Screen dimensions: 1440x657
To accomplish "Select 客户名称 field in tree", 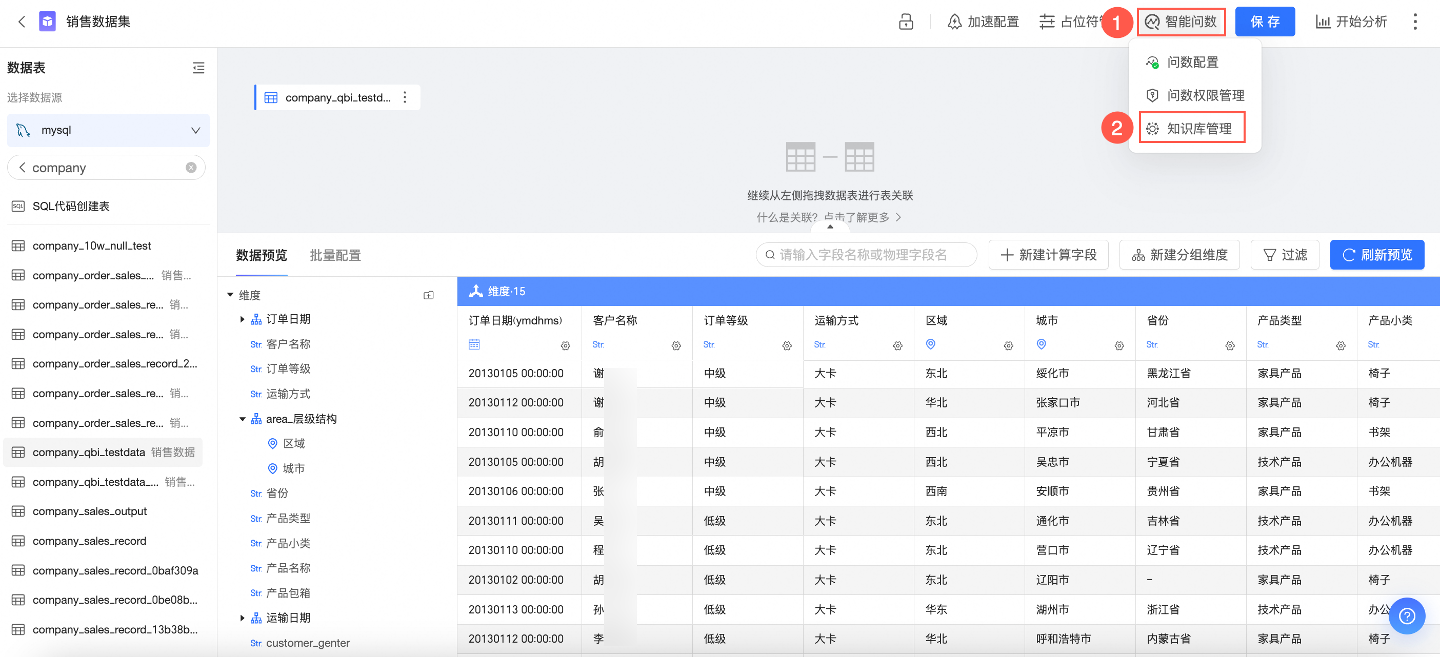I will [x=288, y=344].
